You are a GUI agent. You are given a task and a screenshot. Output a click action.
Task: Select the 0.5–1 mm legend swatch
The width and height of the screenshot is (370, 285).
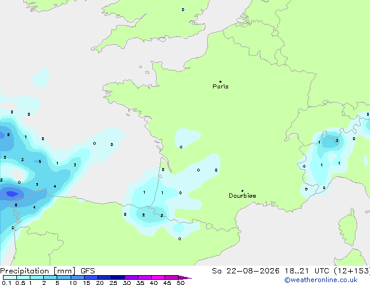coord(23,277)
